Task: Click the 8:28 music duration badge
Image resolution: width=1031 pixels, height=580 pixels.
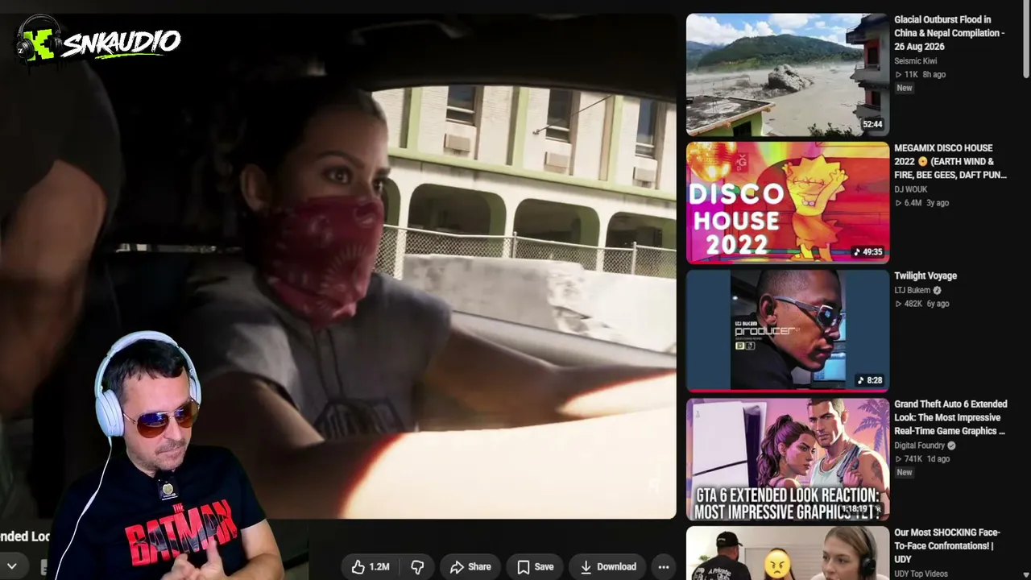Action: [870, 380]
